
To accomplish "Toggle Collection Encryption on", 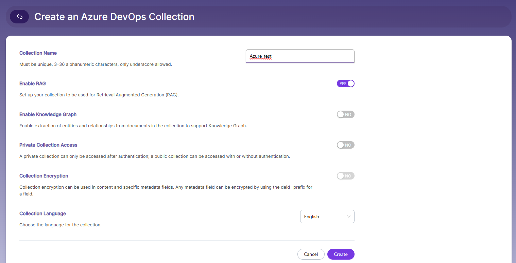I will pyautogui.click(x=346, y=176).
